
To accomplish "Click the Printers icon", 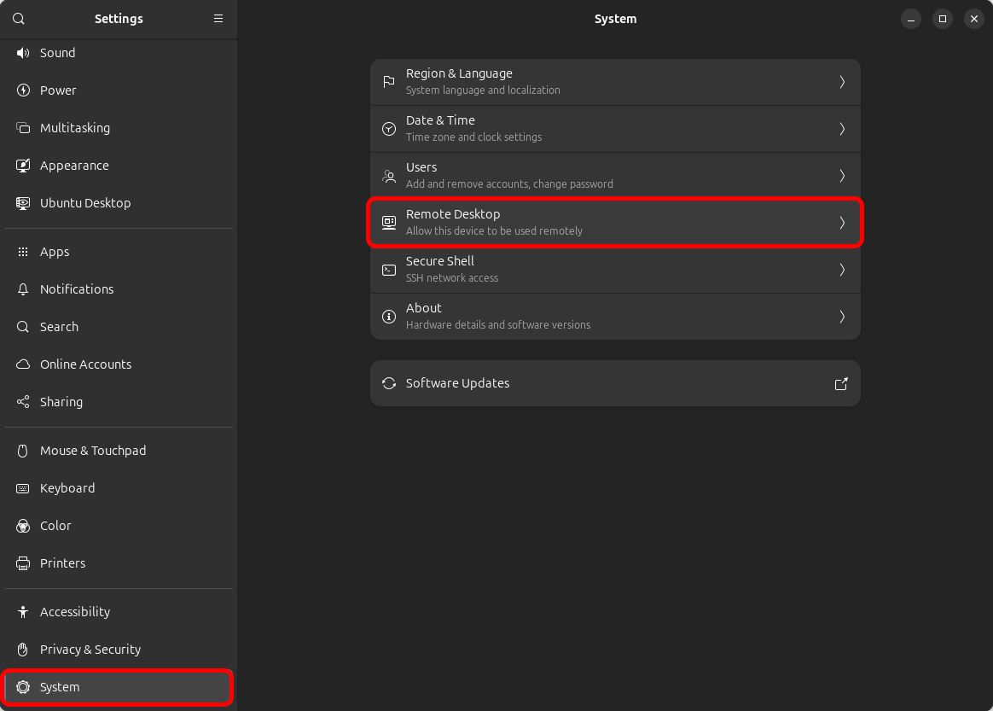I will [23, 563].
